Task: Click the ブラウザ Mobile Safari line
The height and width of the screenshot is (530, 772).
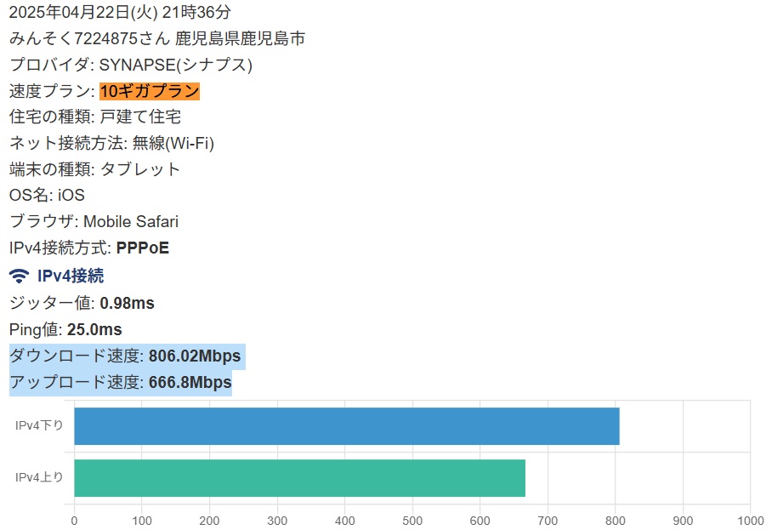Action: [94, 222]
